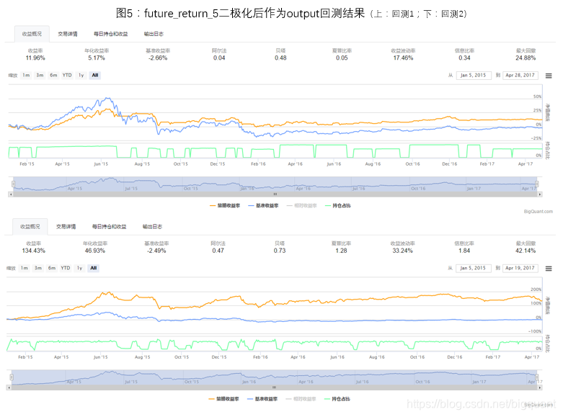Click the 134.43% return value
The height and width of the screenshot is (417, 563).
coord(34,251)
